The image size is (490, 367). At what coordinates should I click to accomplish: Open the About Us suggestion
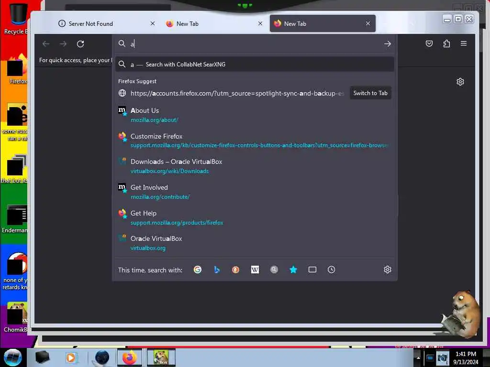255,115
